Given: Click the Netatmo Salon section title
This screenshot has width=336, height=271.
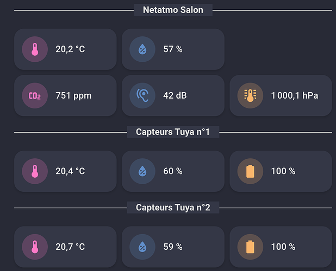Looking at the screenshot, I should (173, 10).
